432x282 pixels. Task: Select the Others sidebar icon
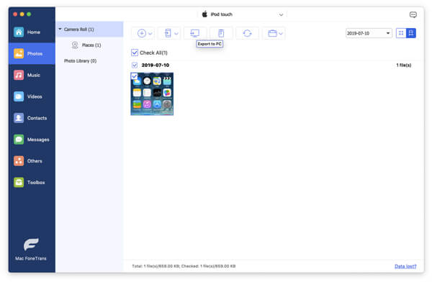tap(19, 161)
